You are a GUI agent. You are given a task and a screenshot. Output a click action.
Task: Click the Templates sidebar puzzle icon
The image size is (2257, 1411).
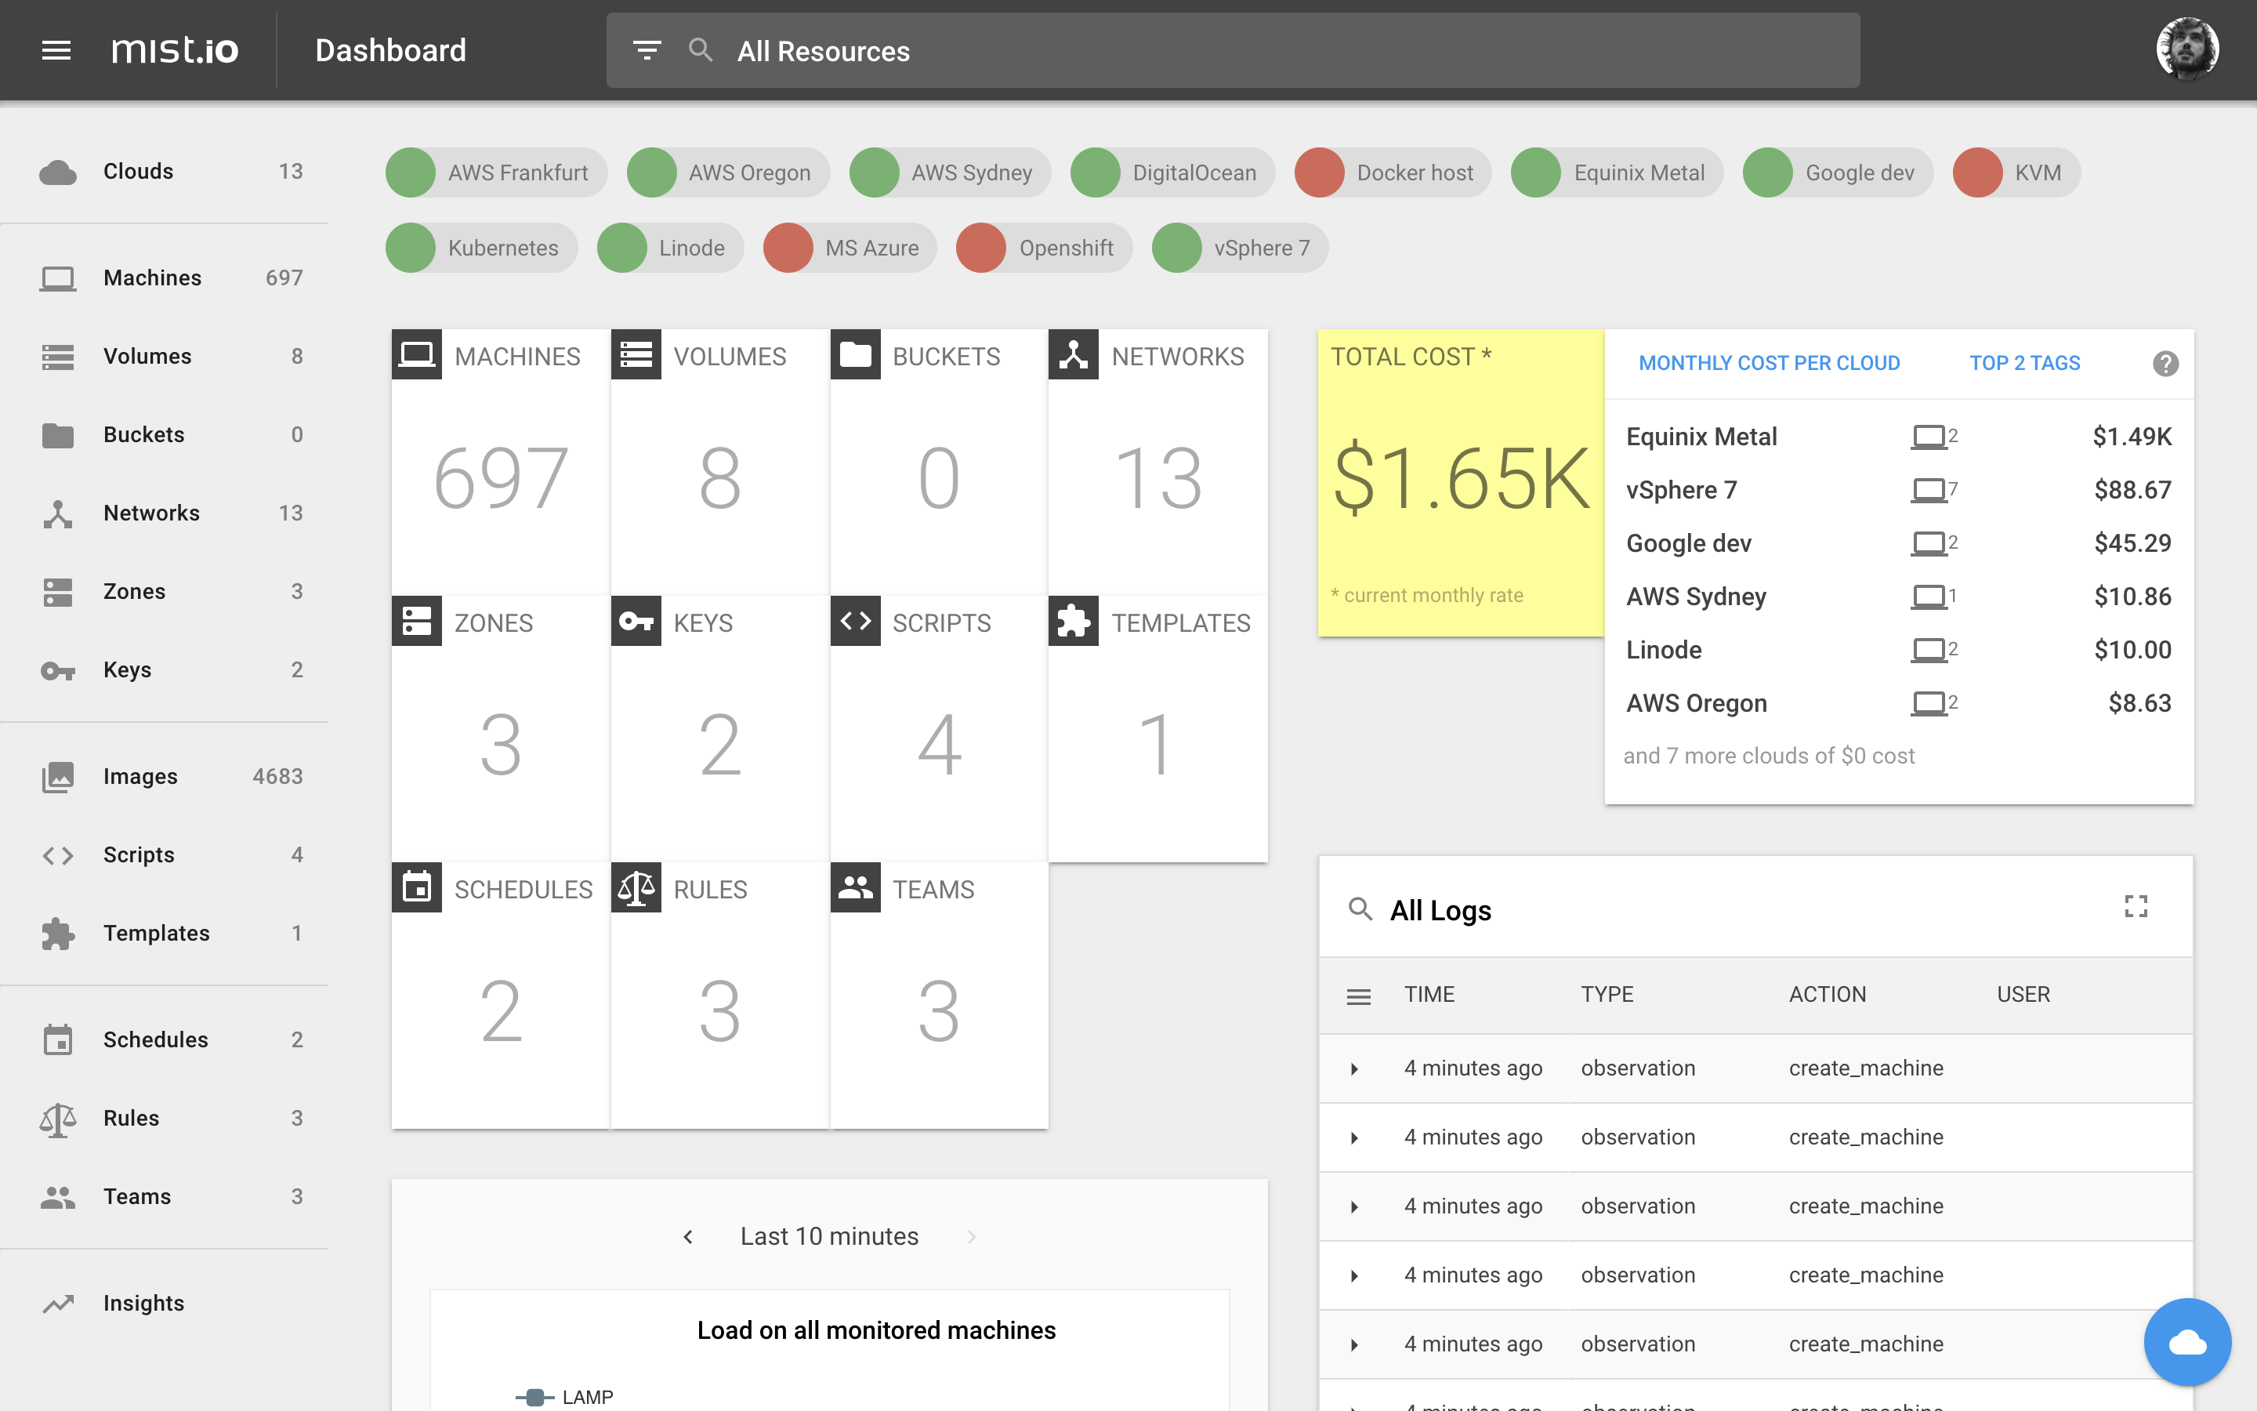(x=58, y=933)
